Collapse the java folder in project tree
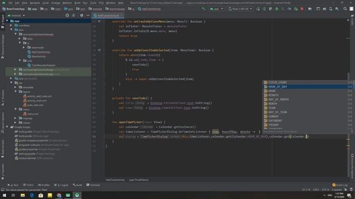The width and height of the screenshot is (355, 199). click(11, 30)
